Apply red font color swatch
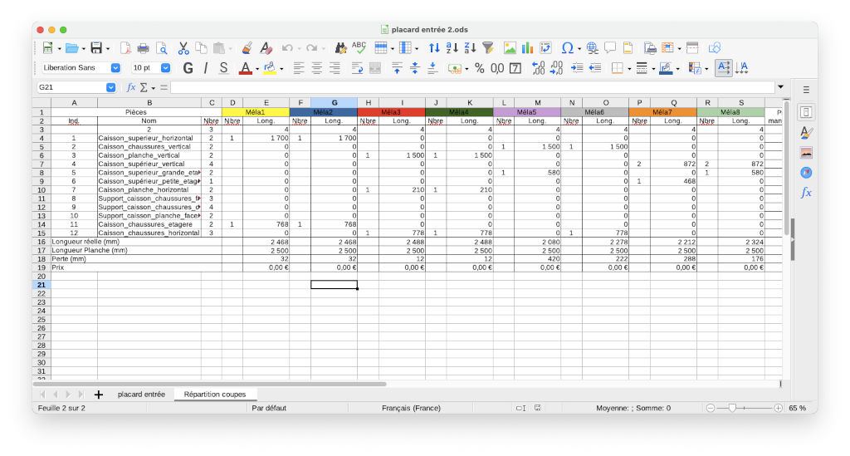This screenshot has width=850, height=456. pyautogui.click(x=245, y=68)
